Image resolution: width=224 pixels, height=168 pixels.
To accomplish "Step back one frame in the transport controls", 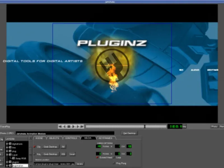I will (64, 127).
